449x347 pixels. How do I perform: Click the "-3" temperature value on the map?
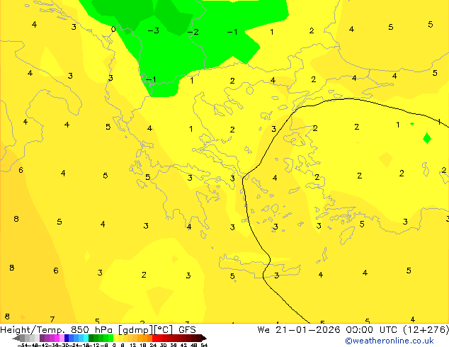pos(153,30)
